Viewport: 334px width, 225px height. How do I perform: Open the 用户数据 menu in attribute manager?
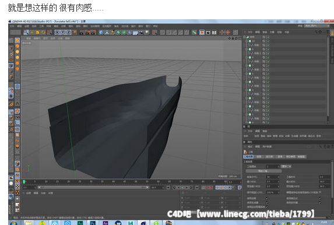click(x=267, y=146)
